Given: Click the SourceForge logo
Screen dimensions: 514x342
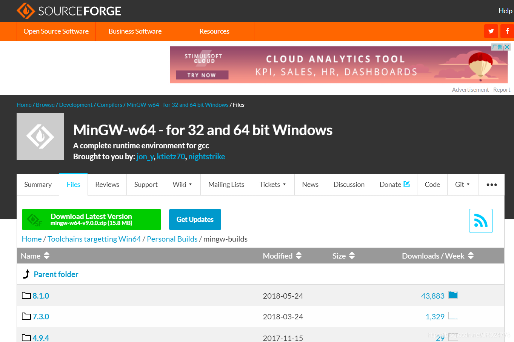Looking at the screenshot, I should pyautogui.click(x=69, y=11).
